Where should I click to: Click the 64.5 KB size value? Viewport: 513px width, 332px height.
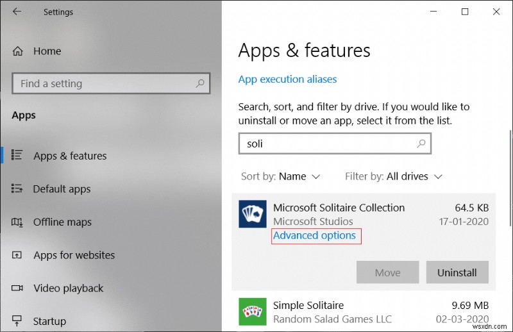click(x=471, y=208)
